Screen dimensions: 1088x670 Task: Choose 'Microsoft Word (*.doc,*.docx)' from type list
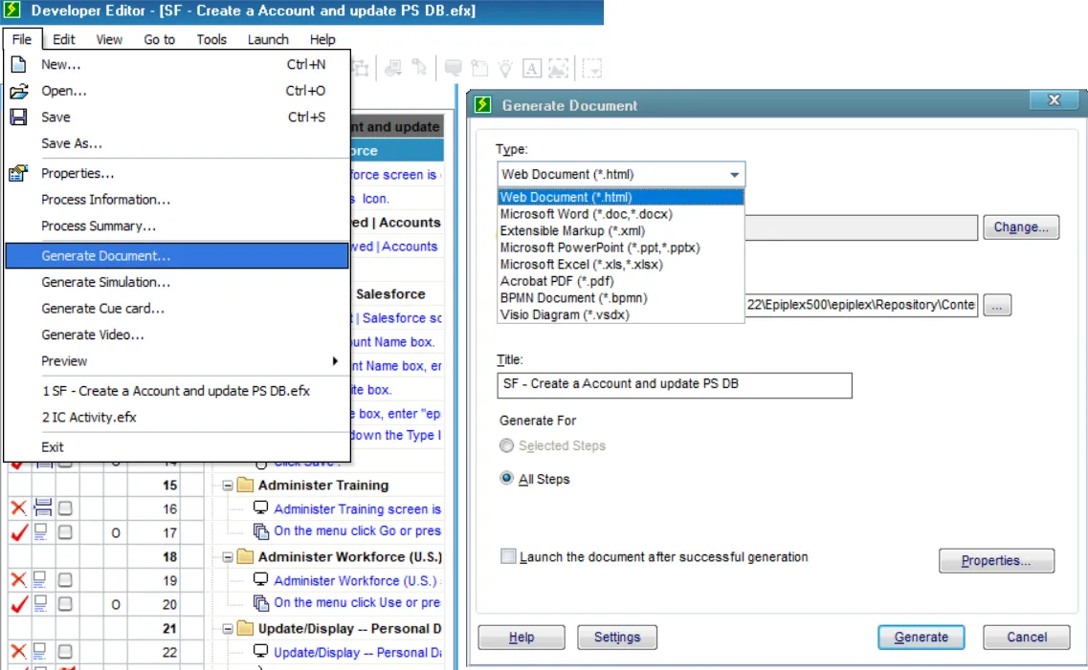click(x=620, y=214)
